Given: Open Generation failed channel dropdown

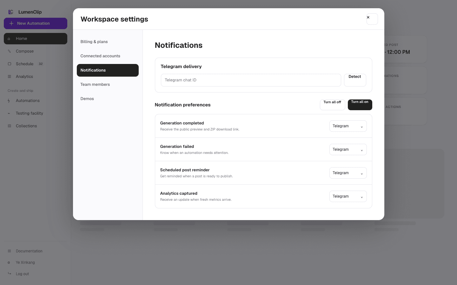Looking at the screenshot, I should (348, 149).
